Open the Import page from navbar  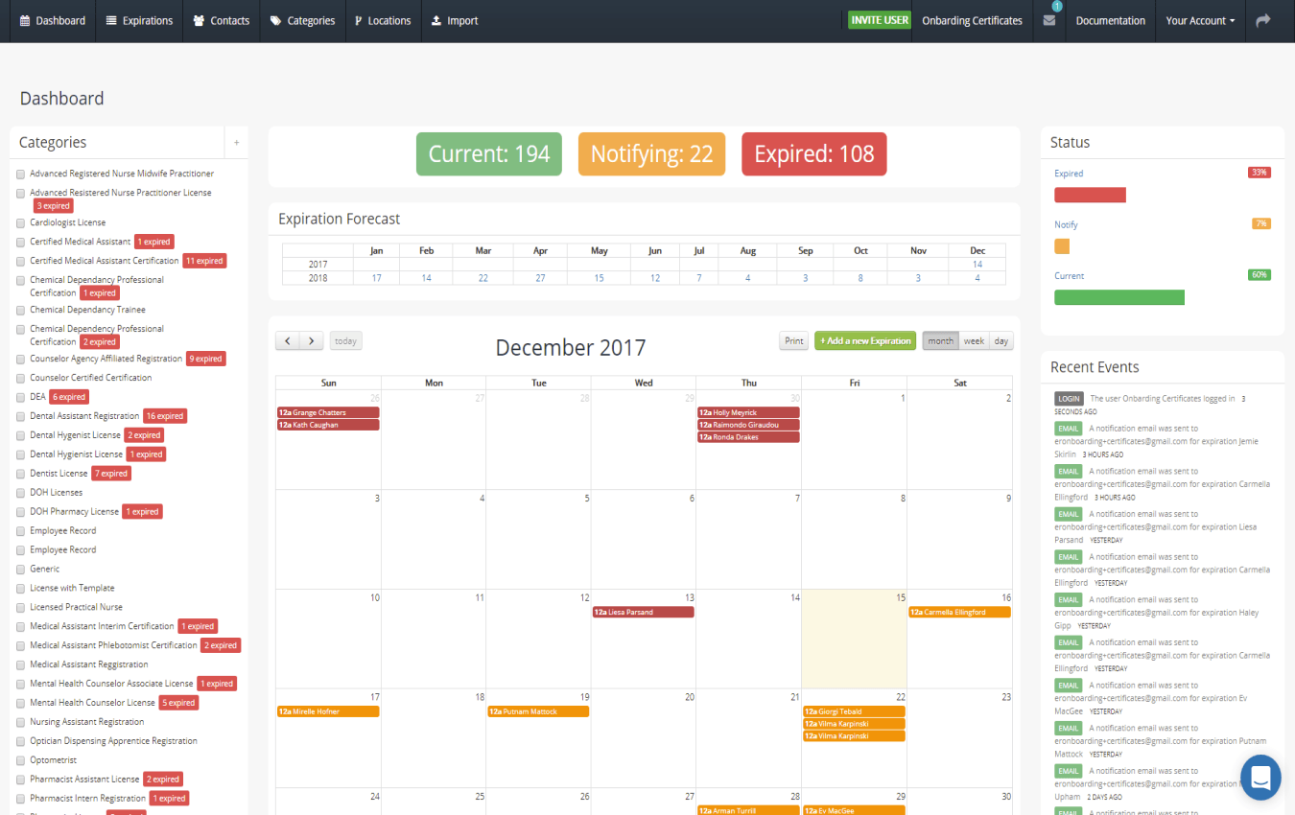(x=455, y=20)
